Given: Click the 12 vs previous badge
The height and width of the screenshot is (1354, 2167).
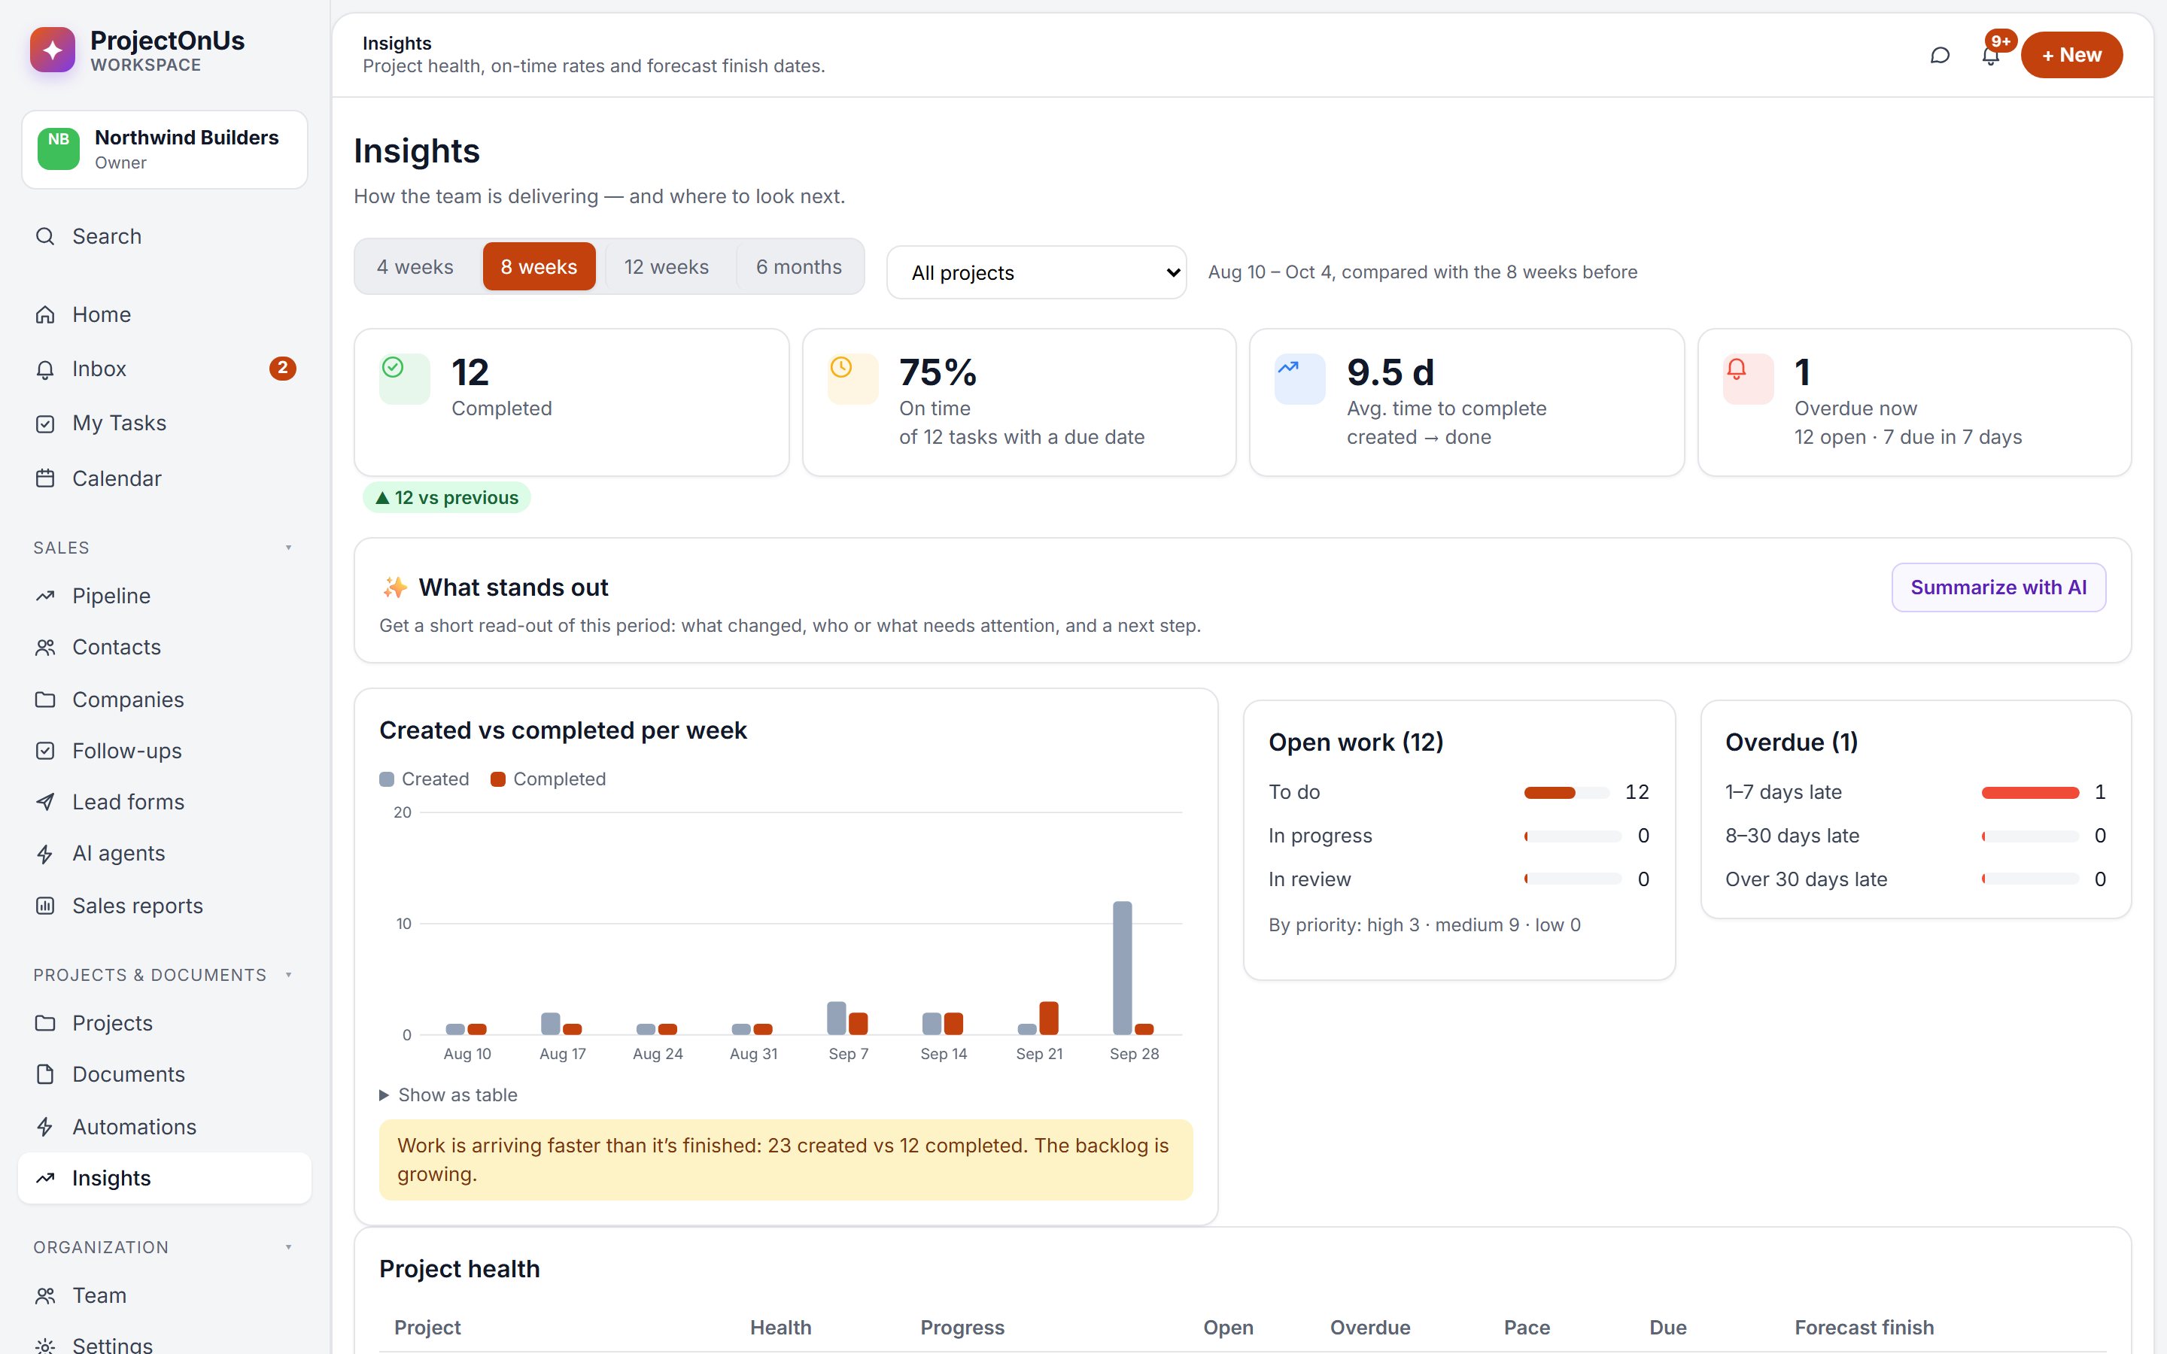Looking at the screenshot, I should pyautogui.click(x=447, y=498).
